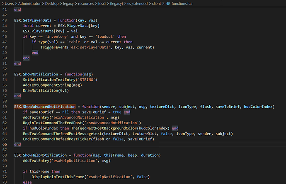This screenshot has width=286, height=184.
Task: Click the TriggerEvent call on line 48
Action: point(53,47)
